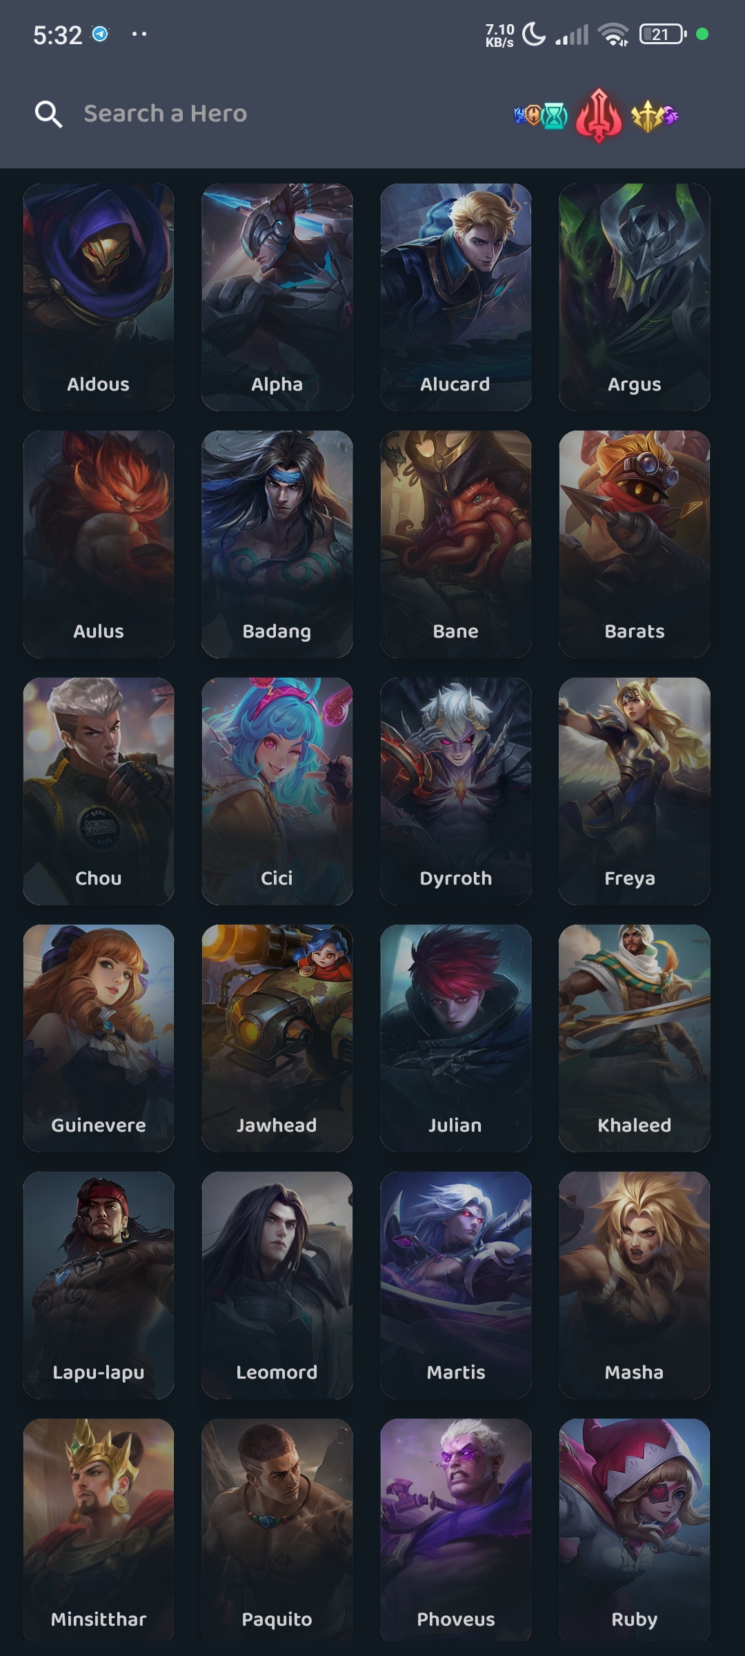
Task: Open the Dyrroth hero card
Action: tap(456, 791)
